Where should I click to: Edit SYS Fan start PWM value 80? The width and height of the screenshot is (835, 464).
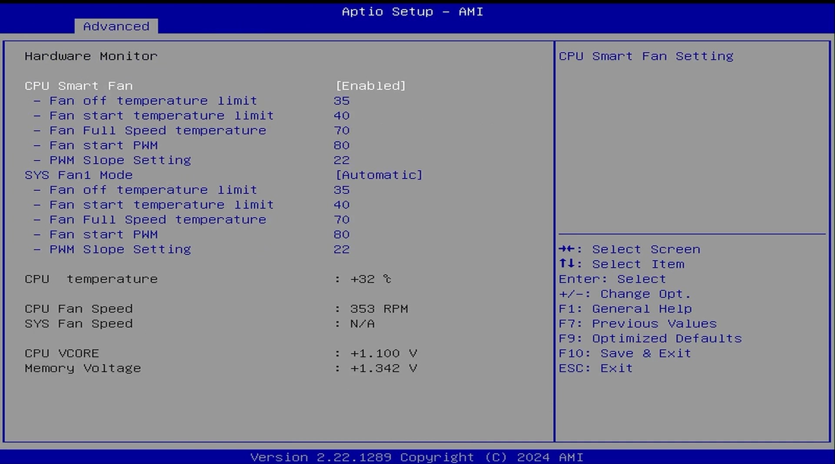(x=342, y=235)
